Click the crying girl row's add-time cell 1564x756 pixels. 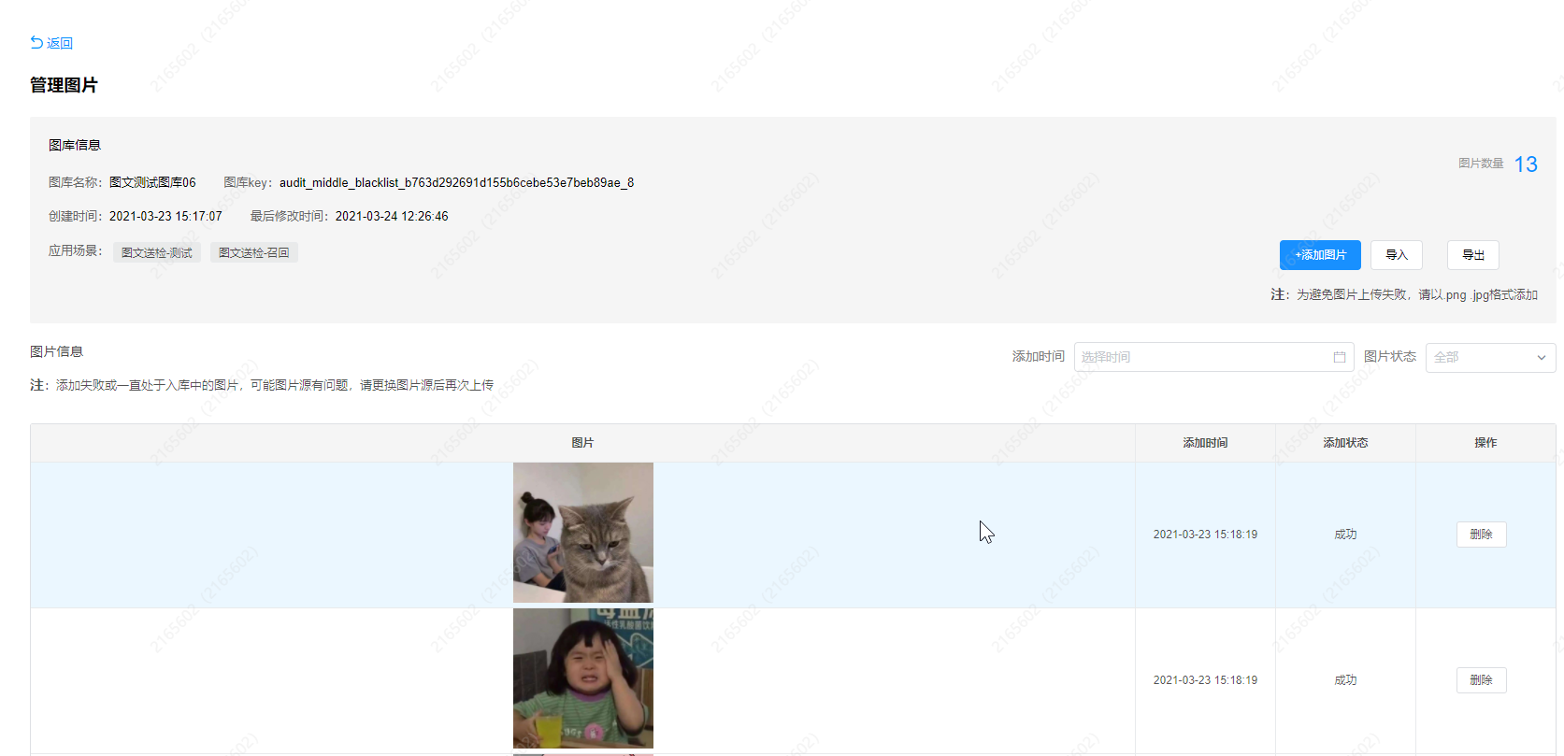coord(1206,680)
